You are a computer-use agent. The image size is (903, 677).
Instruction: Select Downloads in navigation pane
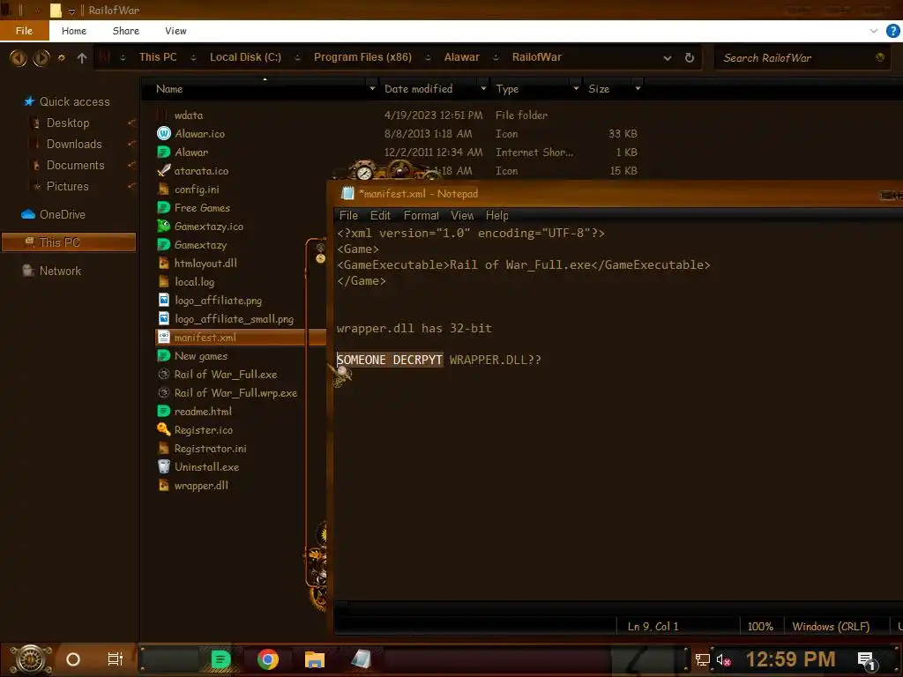click(x=74, y=144)
